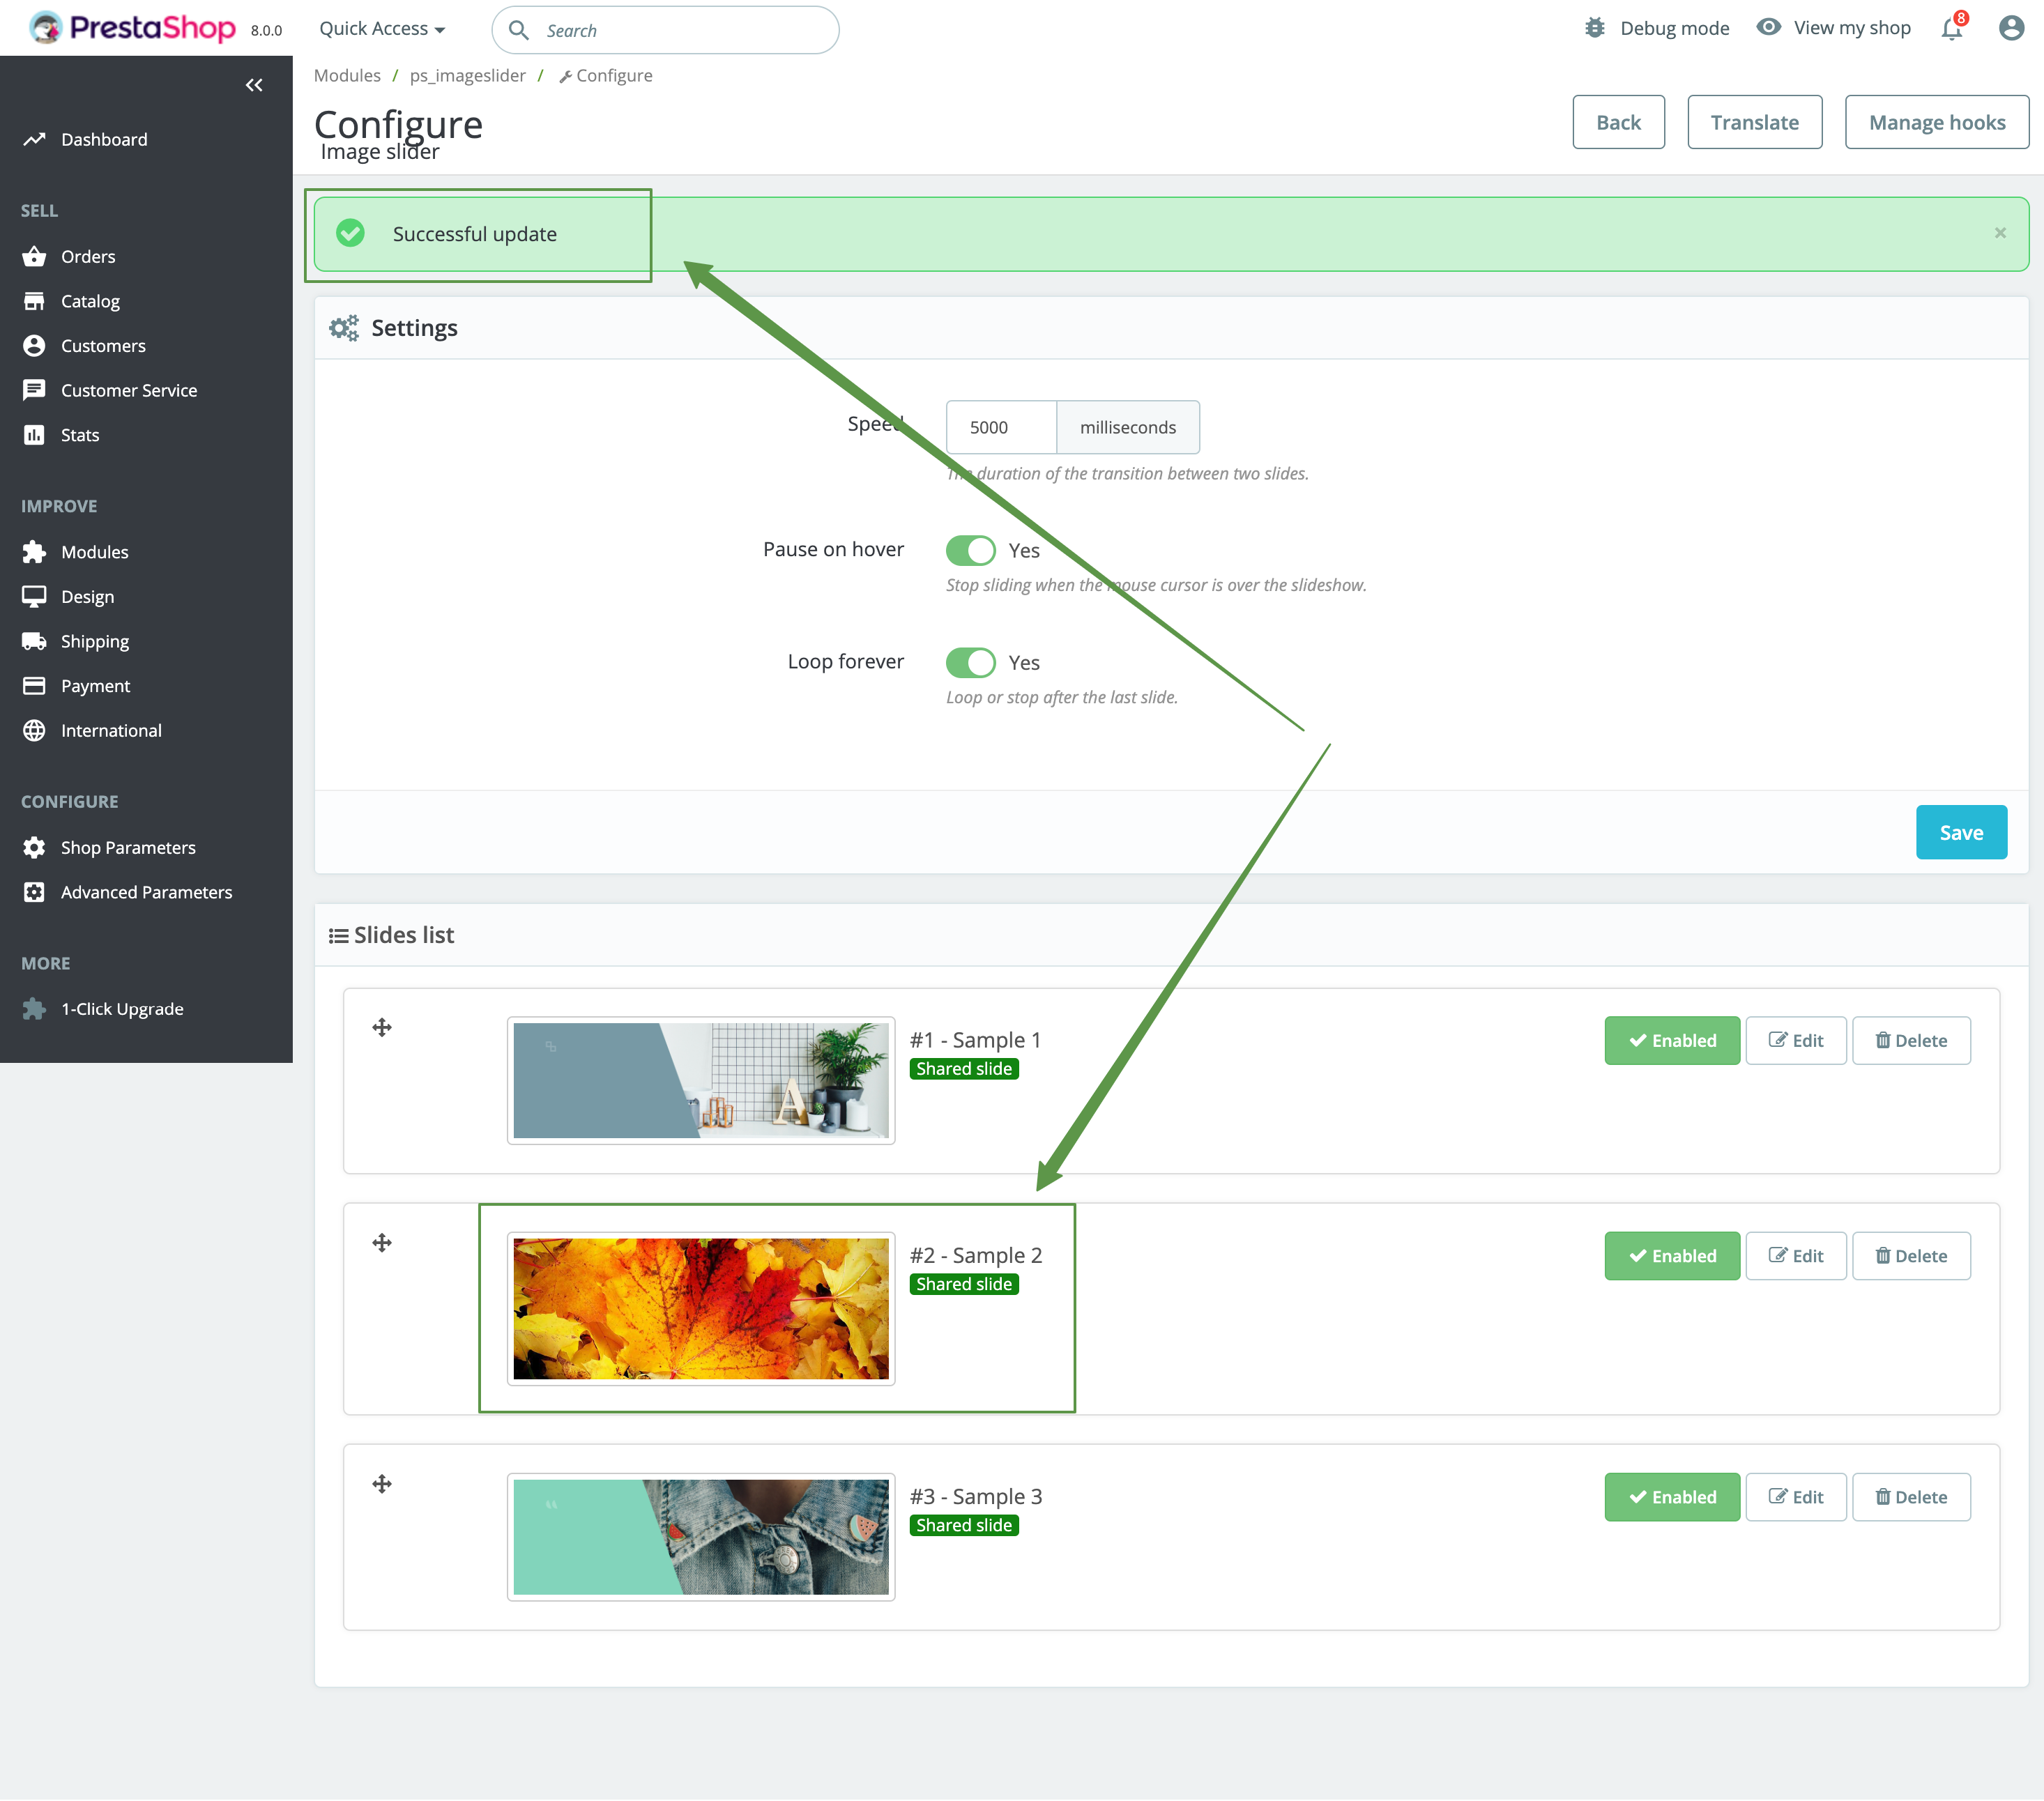Click the drag handle for Sample 3 slide
Screen dimensions: 2044x1801
(382, 1483)
